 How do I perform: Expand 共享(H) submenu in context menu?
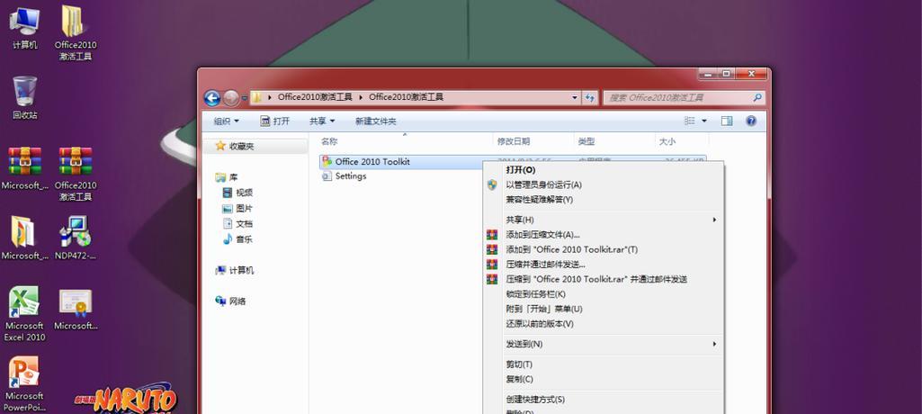[604, 220]
